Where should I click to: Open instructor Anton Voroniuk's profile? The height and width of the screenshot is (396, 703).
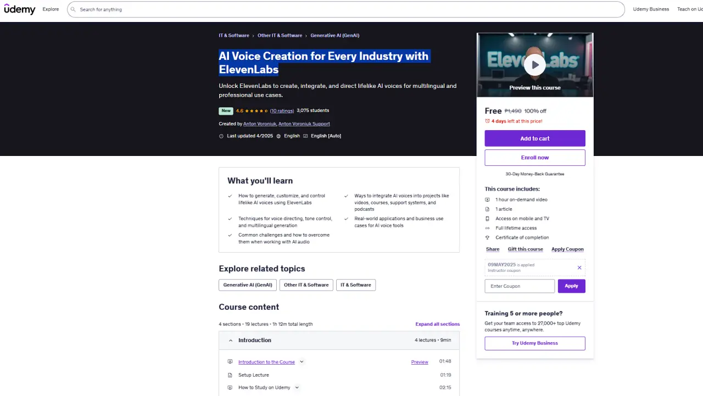pos(260,124)
